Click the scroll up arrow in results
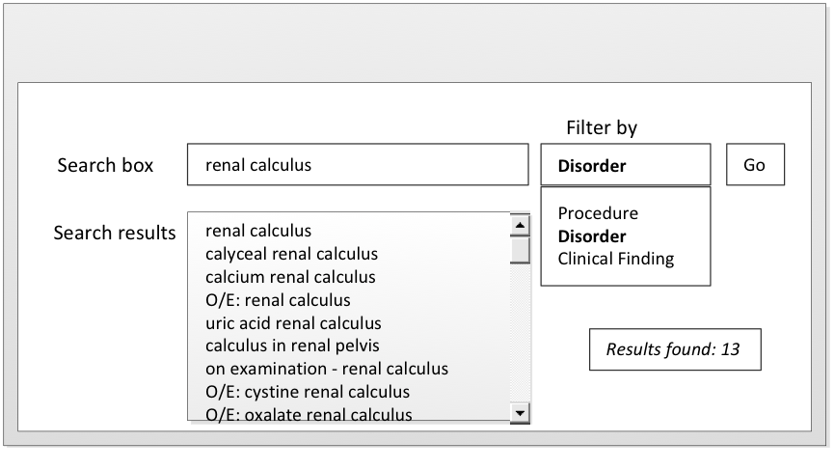Viewport: 834px width, 470px height. coord(521,225)
